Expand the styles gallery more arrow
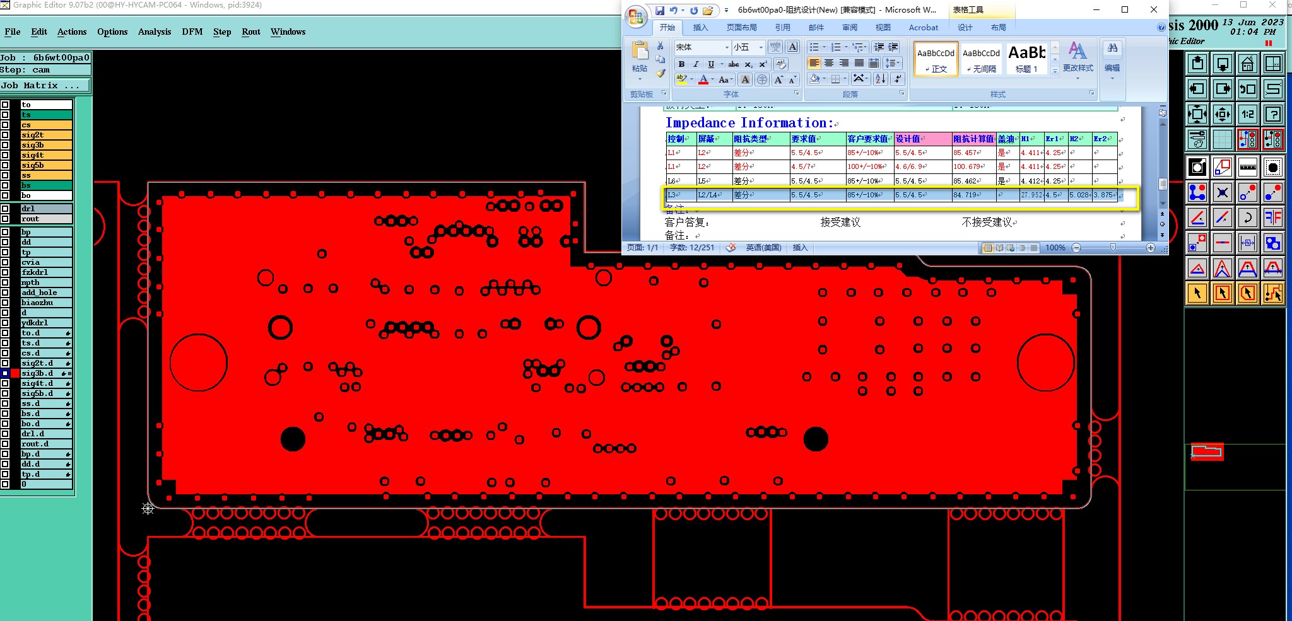The width and height of the screenshot is (1292, 621). point(1055,71)
